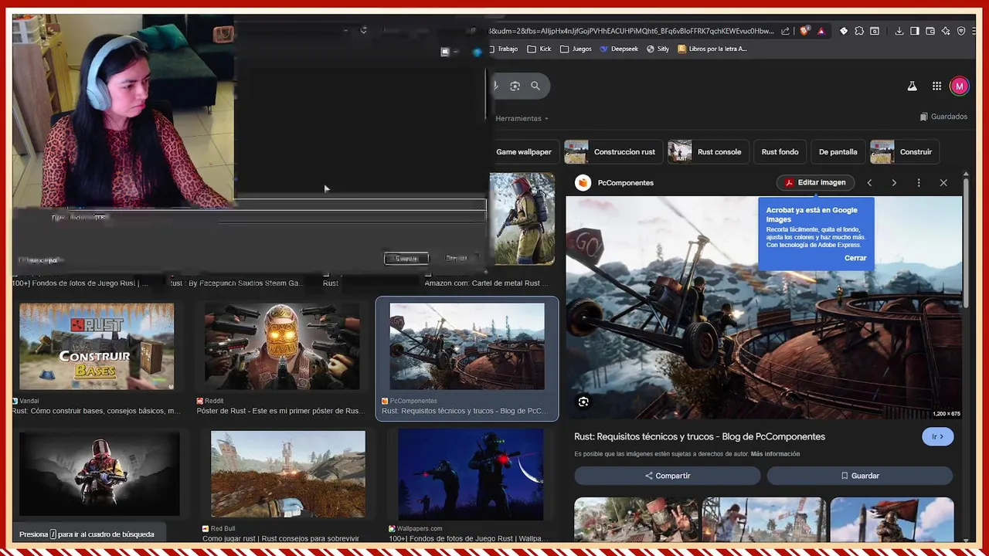Open the browser extensions puzzle icon
989x556 pixels.
(859, 31)
